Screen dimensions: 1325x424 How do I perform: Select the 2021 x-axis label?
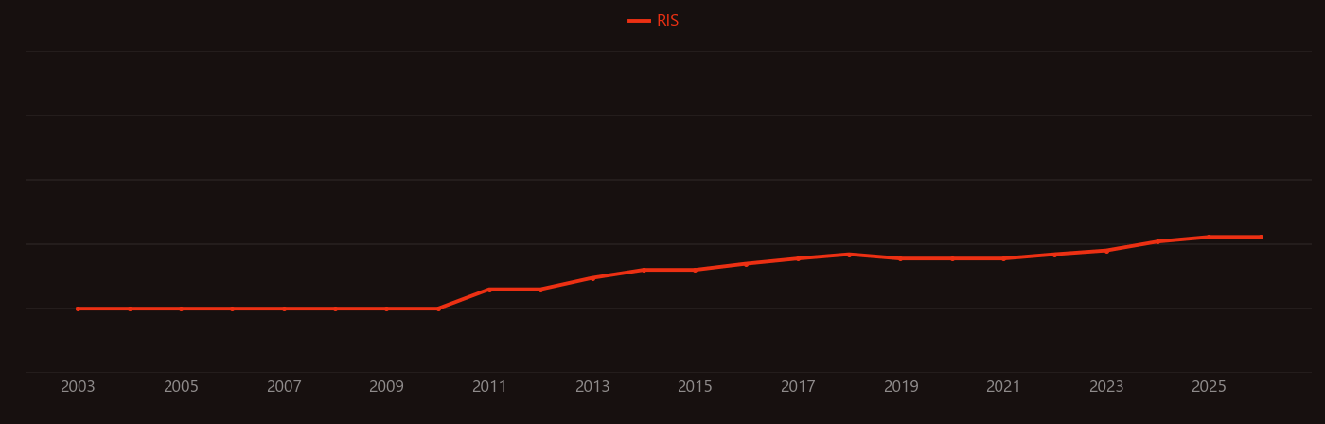point(1003,387)
